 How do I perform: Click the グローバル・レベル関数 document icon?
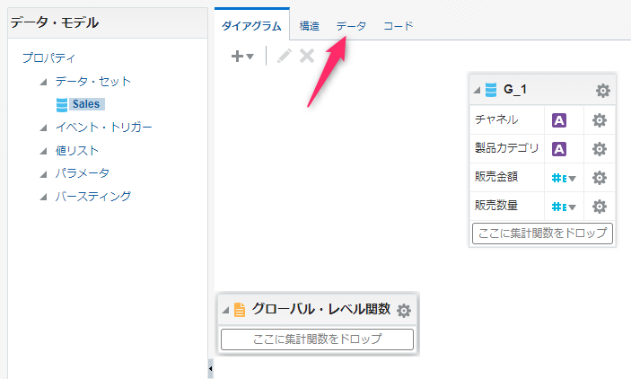[240, 310]
